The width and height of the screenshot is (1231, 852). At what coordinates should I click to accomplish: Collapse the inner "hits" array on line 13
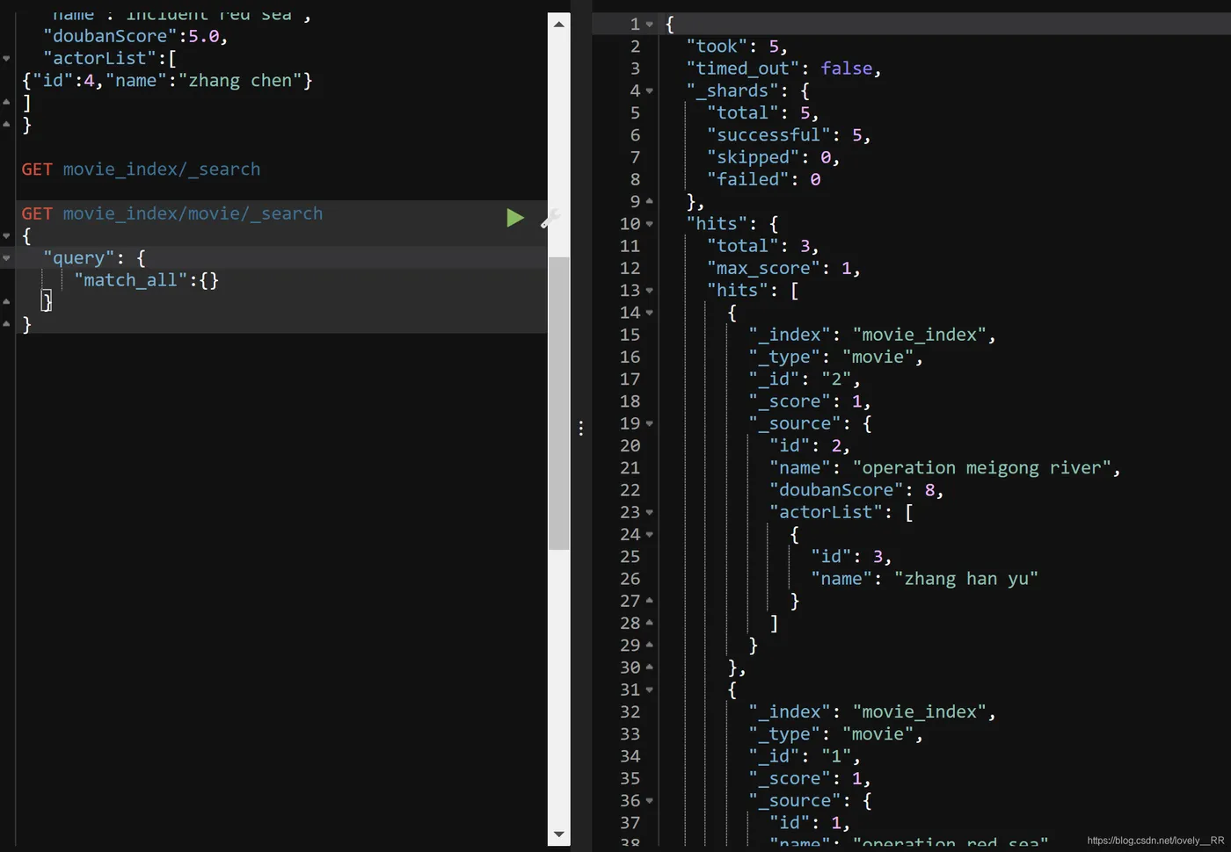pos(650,291)
